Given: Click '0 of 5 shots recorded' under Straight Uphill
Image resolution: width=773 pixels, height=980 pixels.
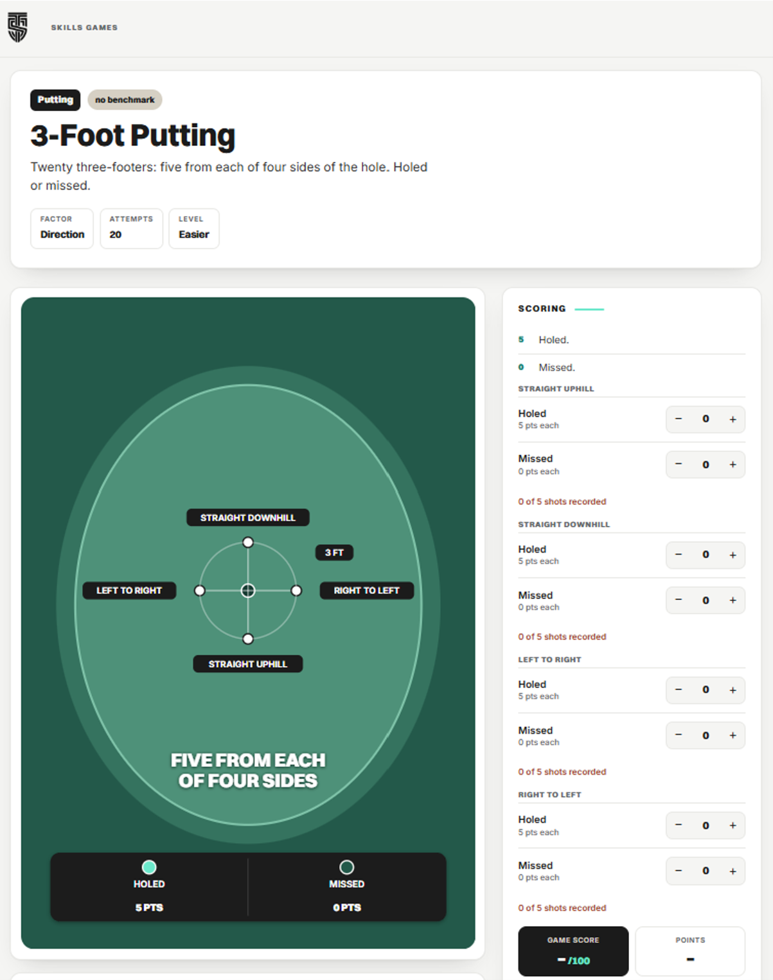Looking at the screenshot, I should pyautogui.click(x=562, y=502).
